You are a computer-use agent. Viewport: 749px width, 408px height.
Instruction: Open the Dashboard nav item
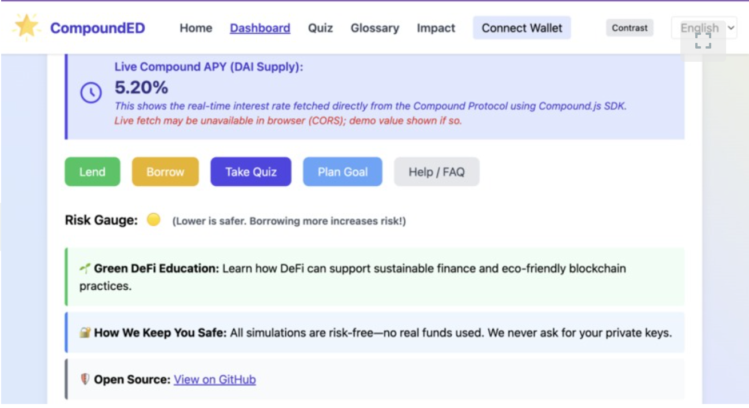coord(260,28)
